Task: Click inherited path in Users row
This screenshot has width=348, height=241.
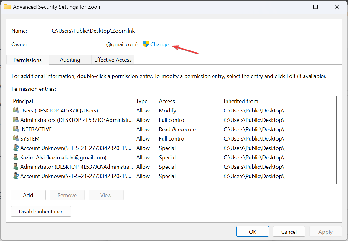Action: point(254,111)
